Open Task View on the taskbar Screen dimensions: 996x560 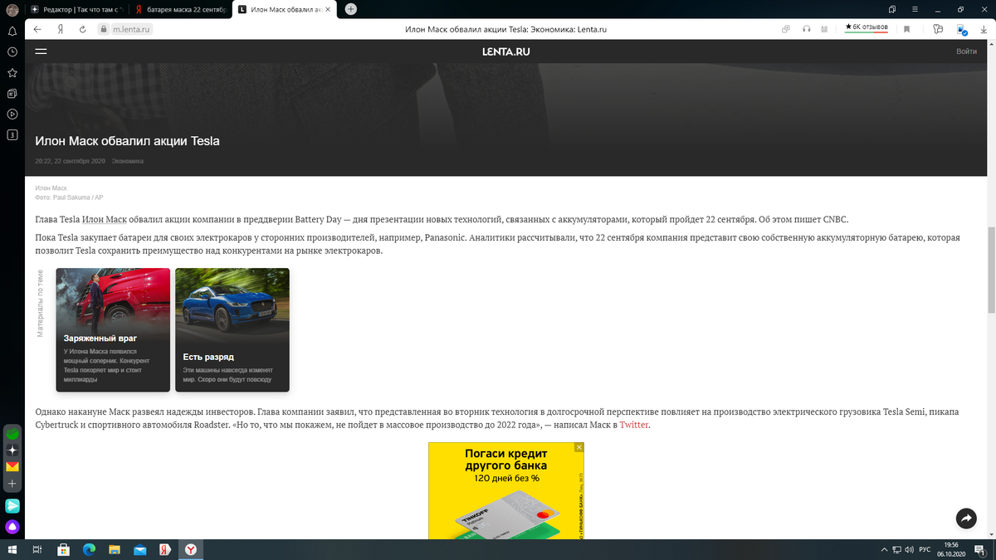37,549
